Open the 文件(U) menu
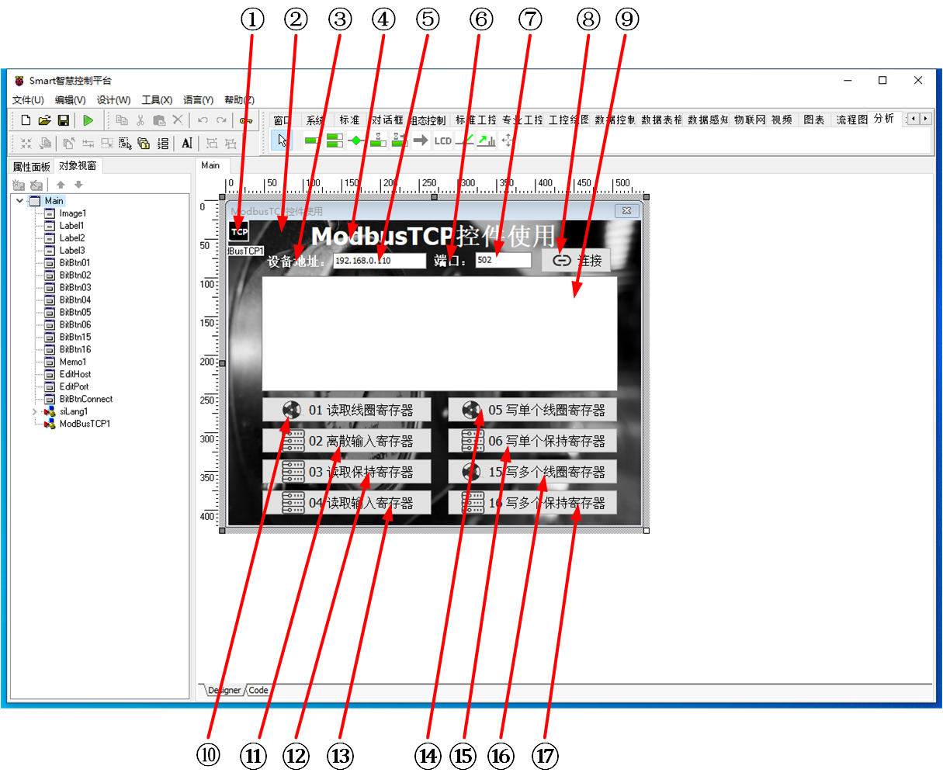Image resolution: width=943 pixels, height=783 pixels. (x=28, y=100)
